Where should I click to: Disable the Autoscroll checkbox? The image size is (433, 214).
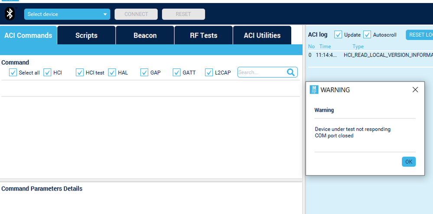pyautogui.click(x=367, y=35)
